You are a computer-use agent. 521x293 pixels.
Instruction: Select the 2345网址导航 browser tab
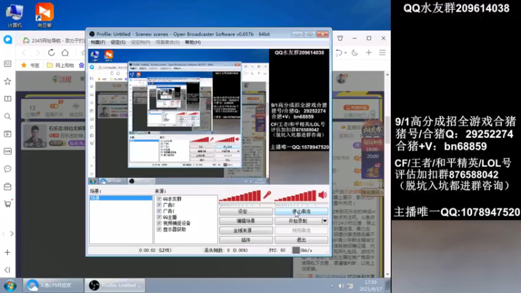pos(53,40)
